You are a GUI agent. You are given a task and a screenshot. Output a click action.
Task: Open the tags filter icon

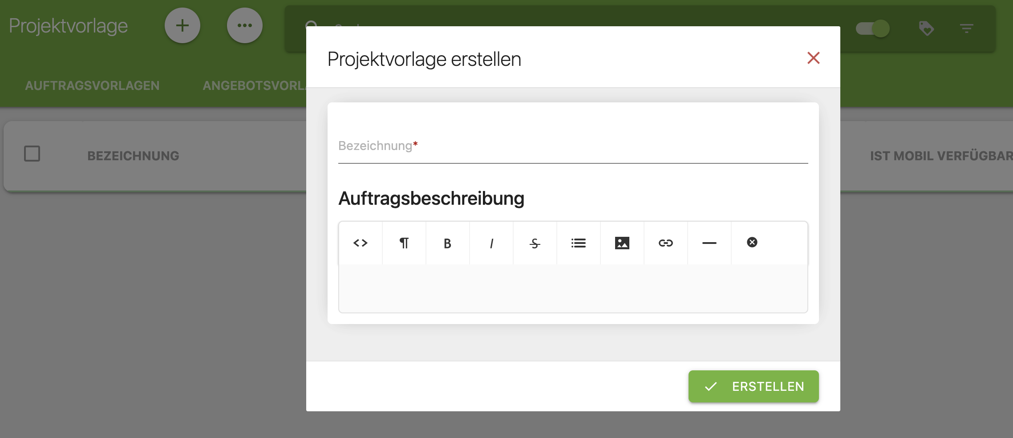point(926,28)
